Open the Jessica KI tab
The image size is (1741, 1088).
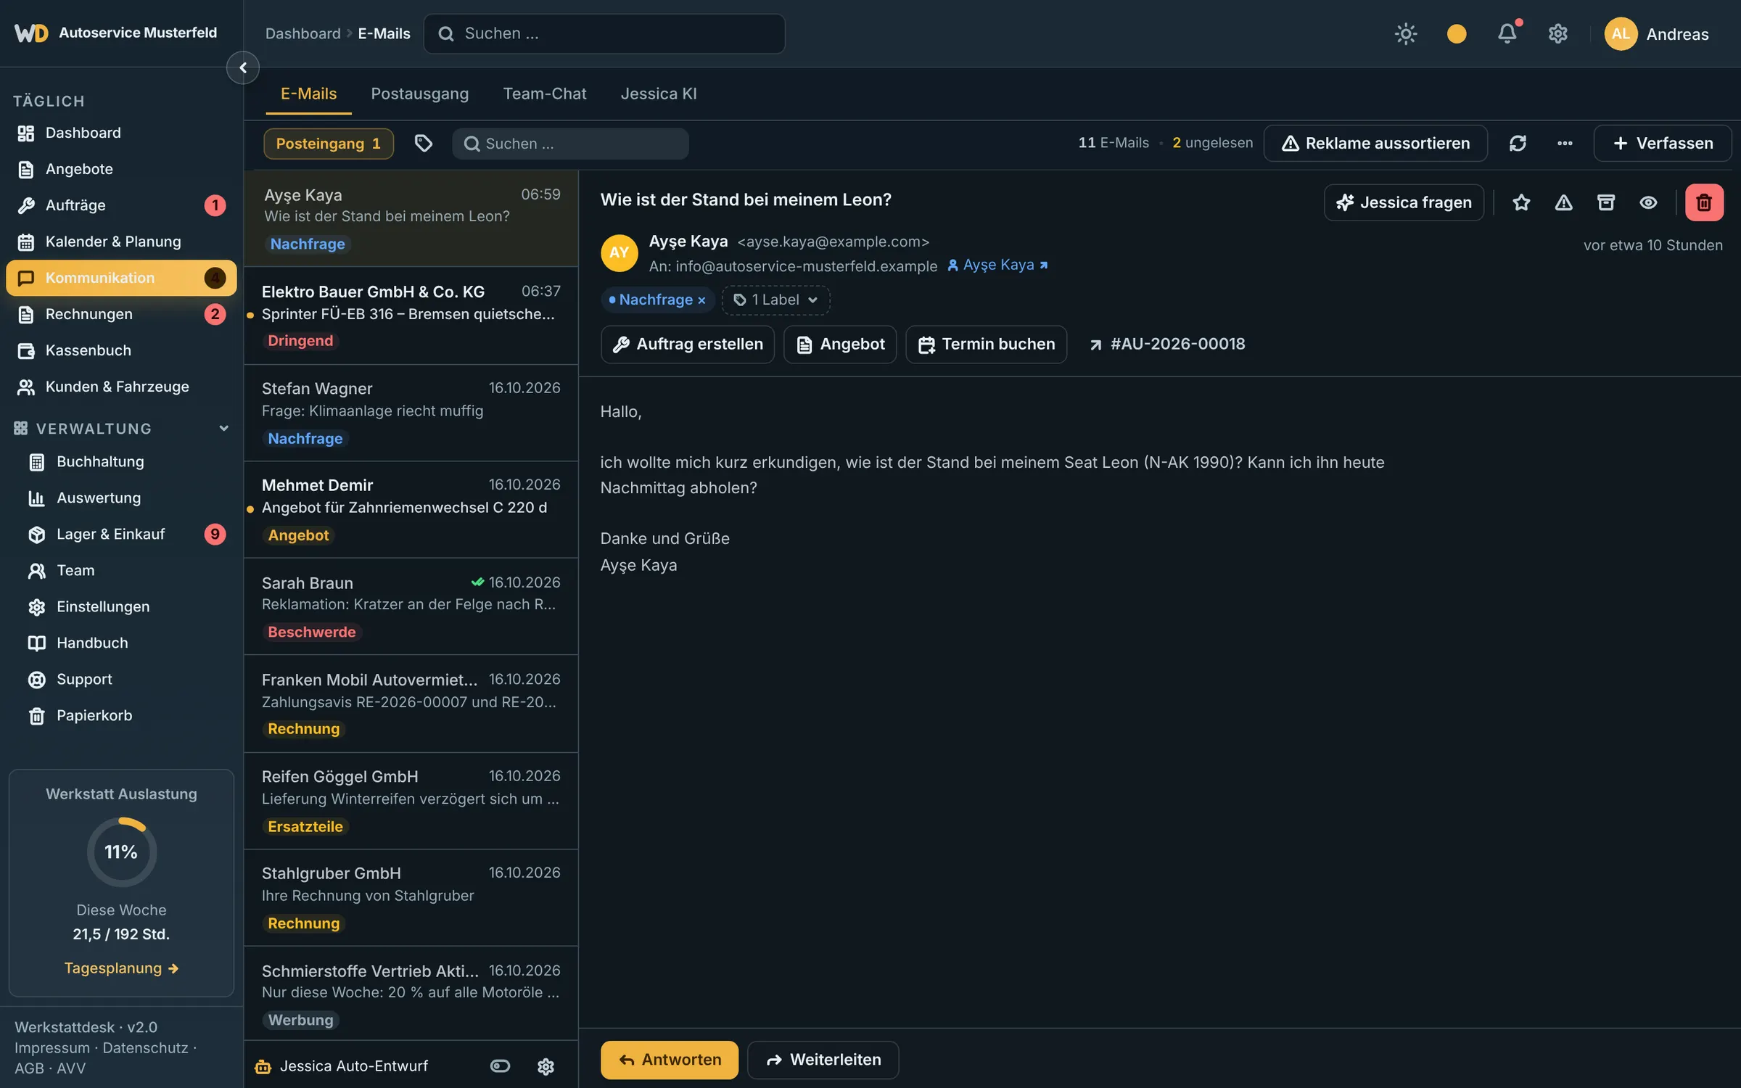point(659,94)
